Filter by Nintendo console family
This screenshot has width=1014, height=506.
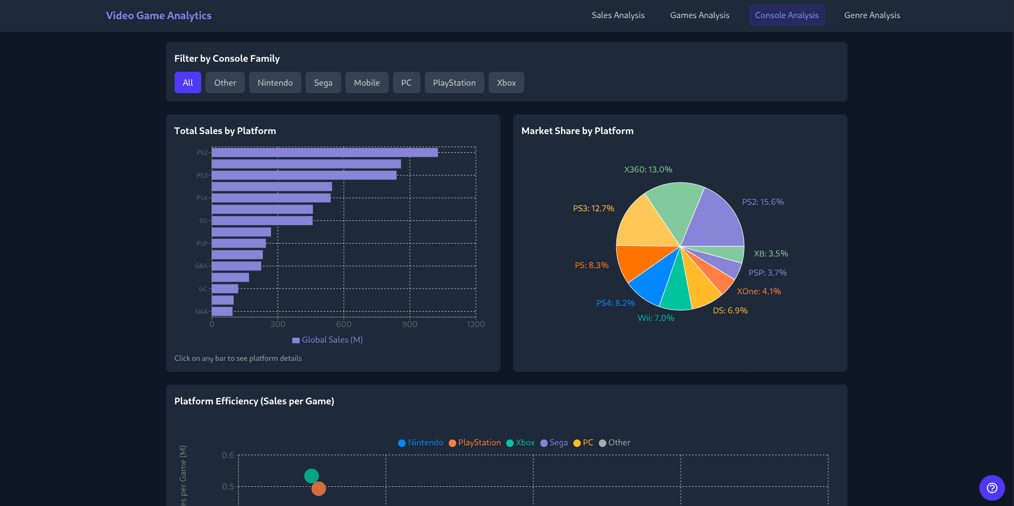(275, 82)
